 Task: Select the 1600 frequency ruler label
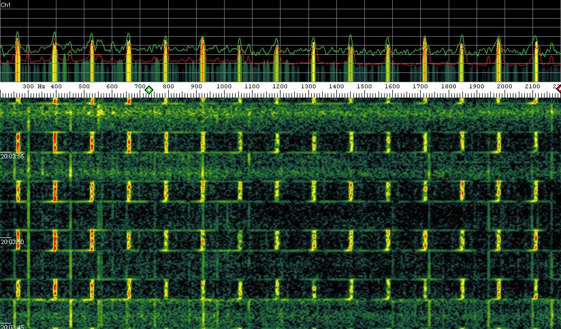pos(392,86)
